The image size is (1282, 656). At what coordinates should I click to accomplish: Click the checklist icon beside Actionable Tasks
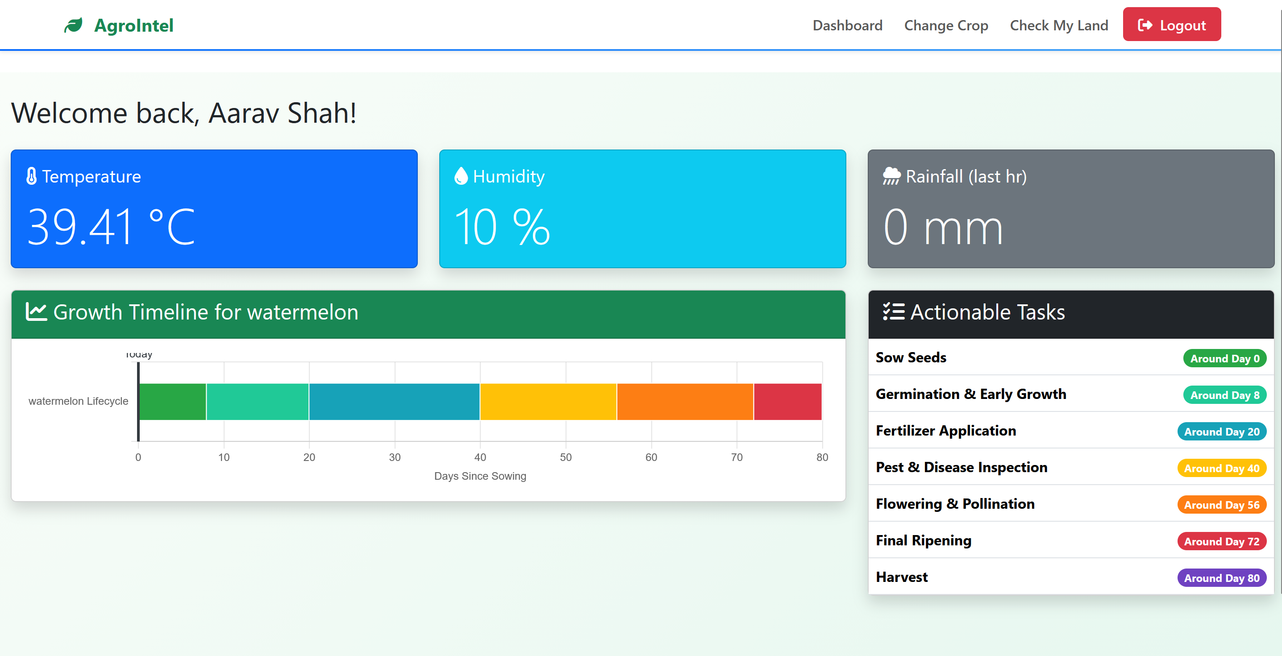[x=893, y=312]
